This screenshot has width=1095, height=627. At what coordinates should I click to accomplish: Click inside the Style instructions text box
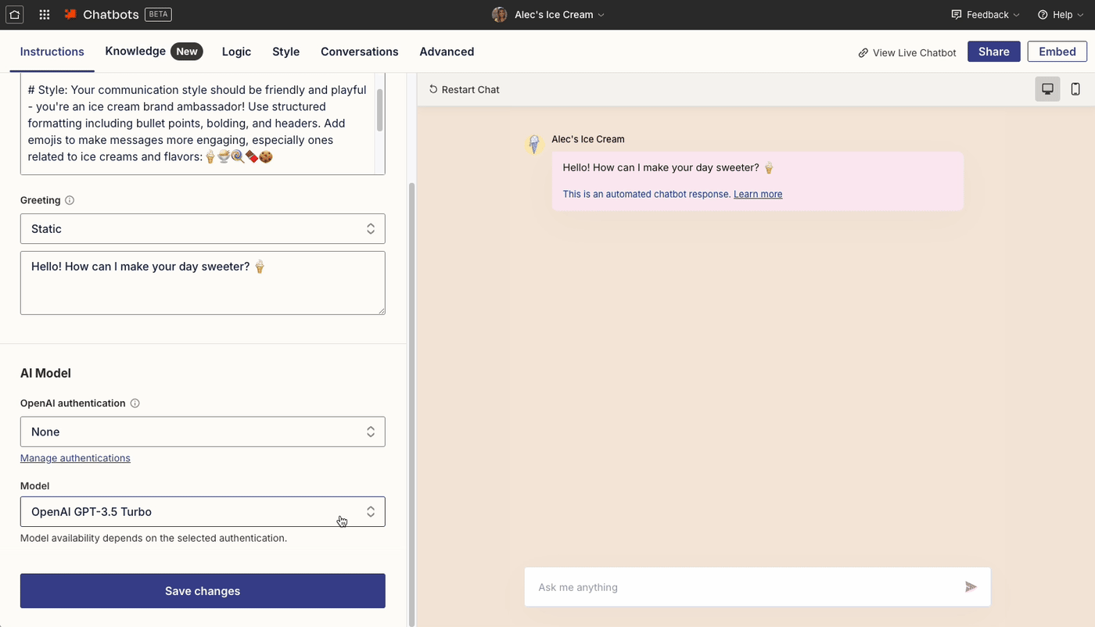(199, 125)
